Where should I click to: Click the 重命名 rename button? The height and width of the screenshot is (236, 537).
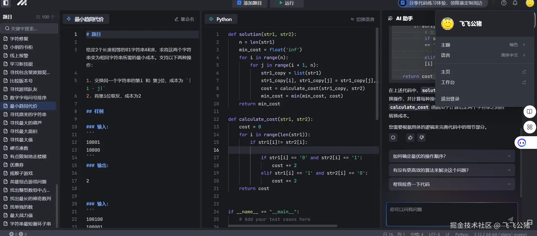(x=184, y=19)
